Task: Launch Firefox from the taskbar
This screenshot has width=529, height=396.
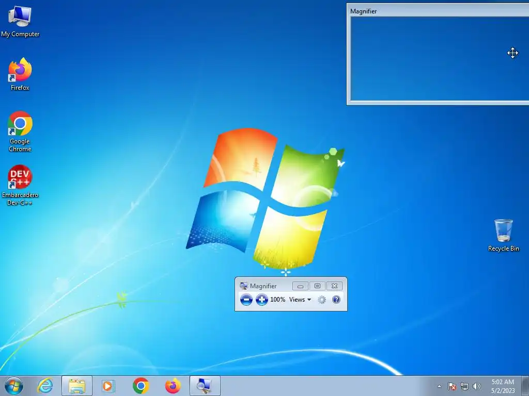Action: [x=173, y=386]
